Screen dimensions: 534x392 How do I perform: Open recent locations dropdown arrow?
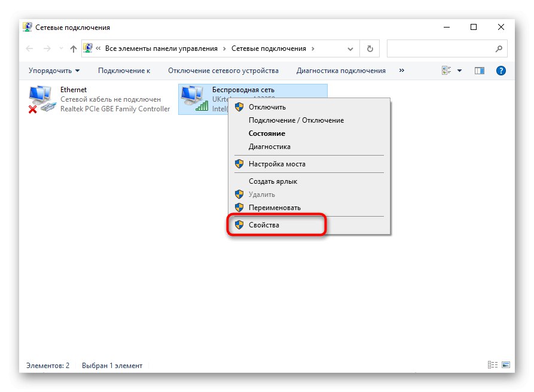(x=62, y=48)
